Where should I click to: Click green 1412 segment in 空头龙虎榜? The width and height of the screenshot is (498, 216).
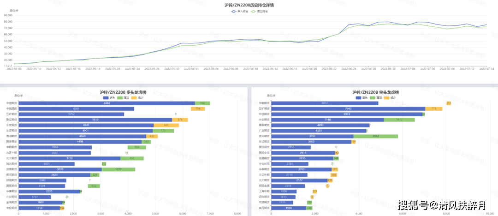[x=399, y=120]
